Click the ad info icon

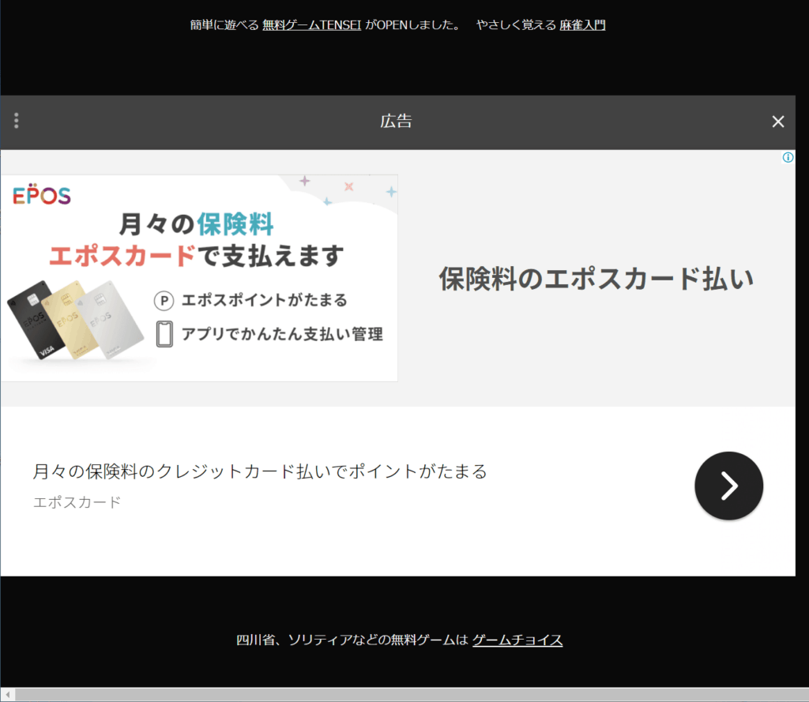point(788,157)
